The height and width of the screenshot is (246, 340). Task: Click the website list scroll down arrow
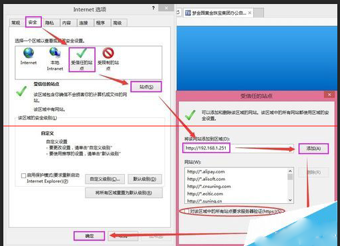coord(290,200)
